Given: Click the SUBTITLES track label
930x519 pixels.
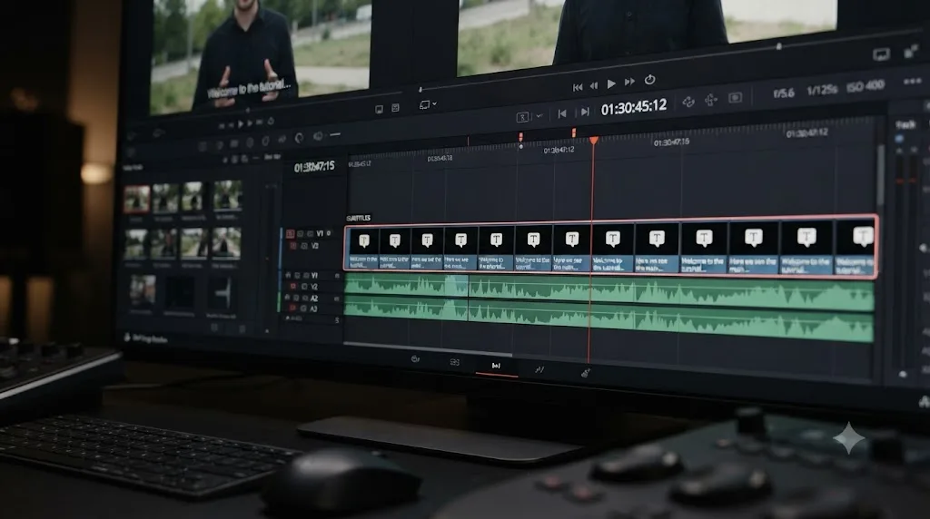Looking at the screenshot, I should (358, 218).
